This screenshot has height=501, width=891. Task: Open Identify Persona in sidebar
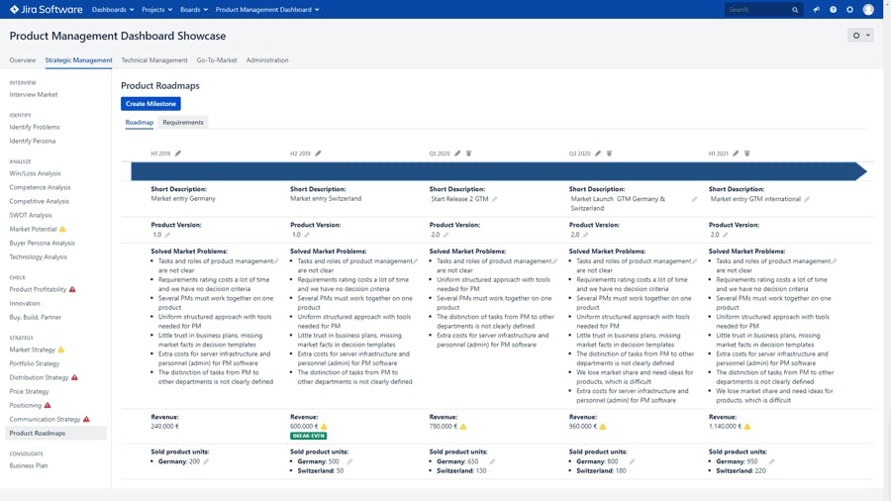[33, 141]
